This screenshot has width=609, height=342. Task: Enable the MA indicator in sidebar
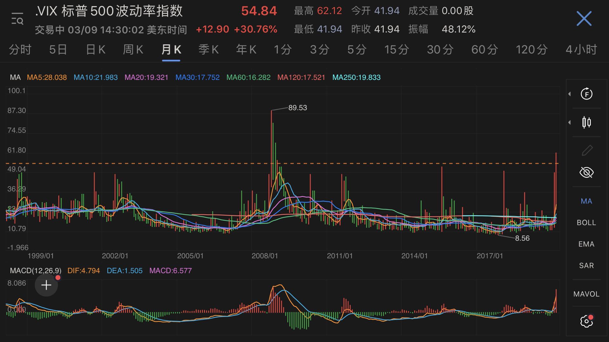[x=586, y=201]
